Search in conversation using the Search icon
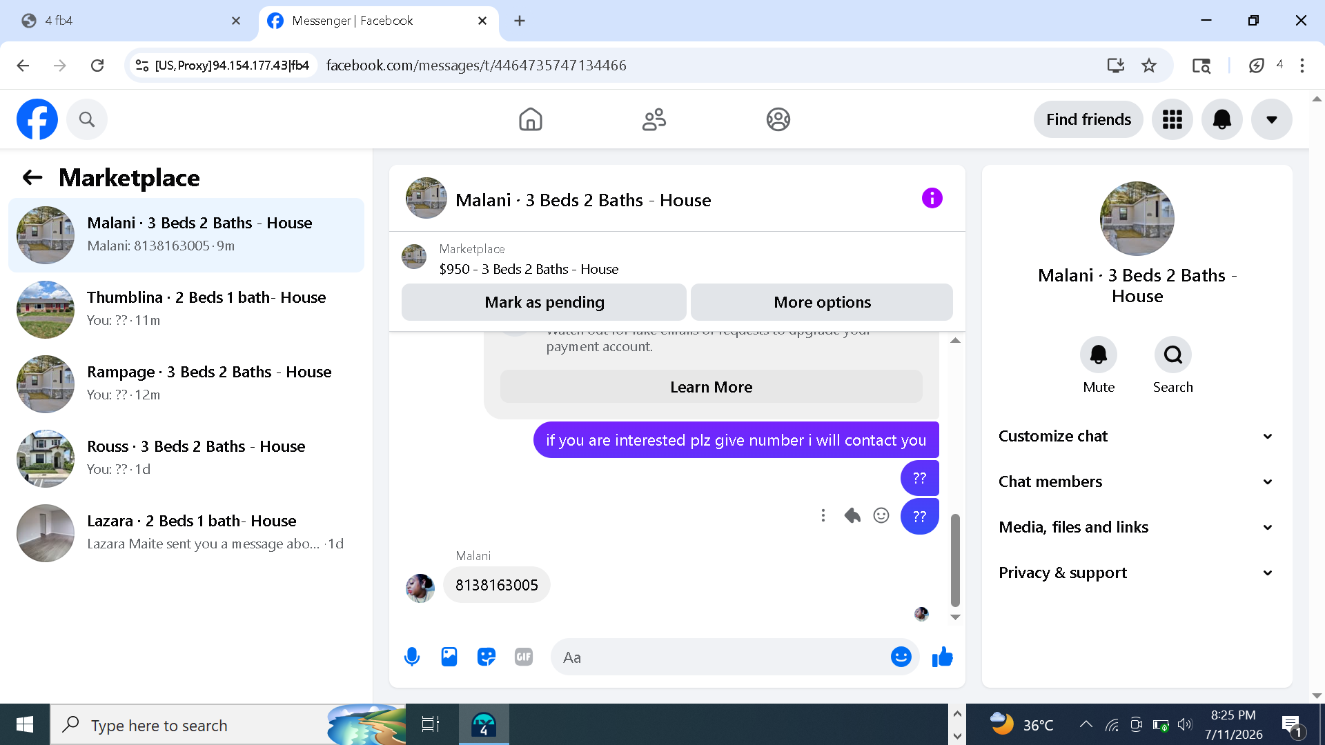 pos(1173,355)
